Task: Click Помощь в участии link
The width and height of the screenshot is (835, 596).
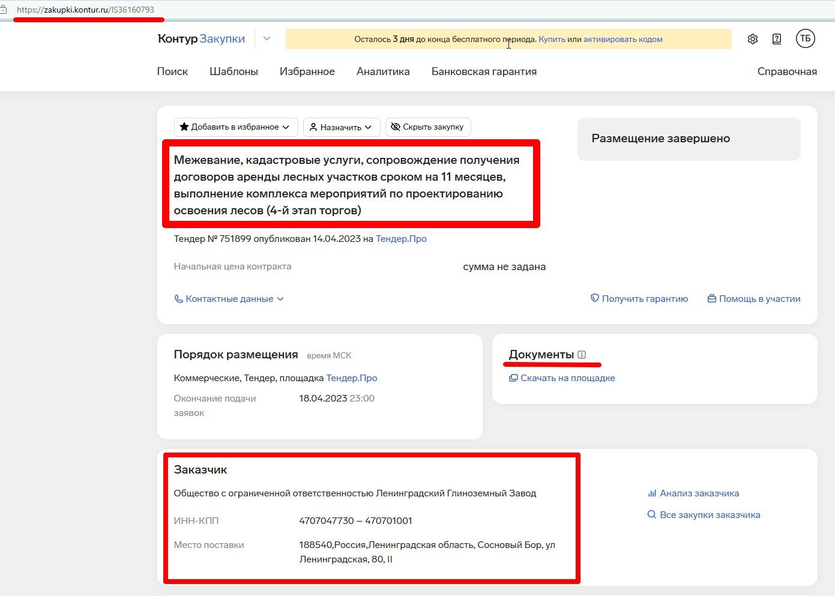Action: (x=754, y=299)
